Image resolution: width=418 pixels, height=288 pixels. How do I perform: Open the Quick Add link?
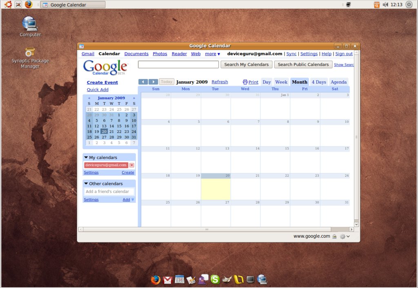tap(98, 90)
